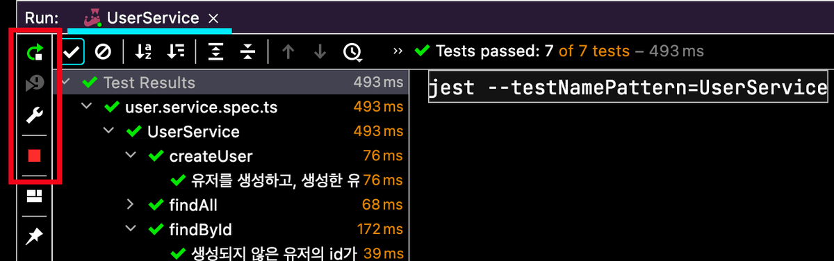
Task: Open the run configuration wrench icon
Action: pos(34,115)
